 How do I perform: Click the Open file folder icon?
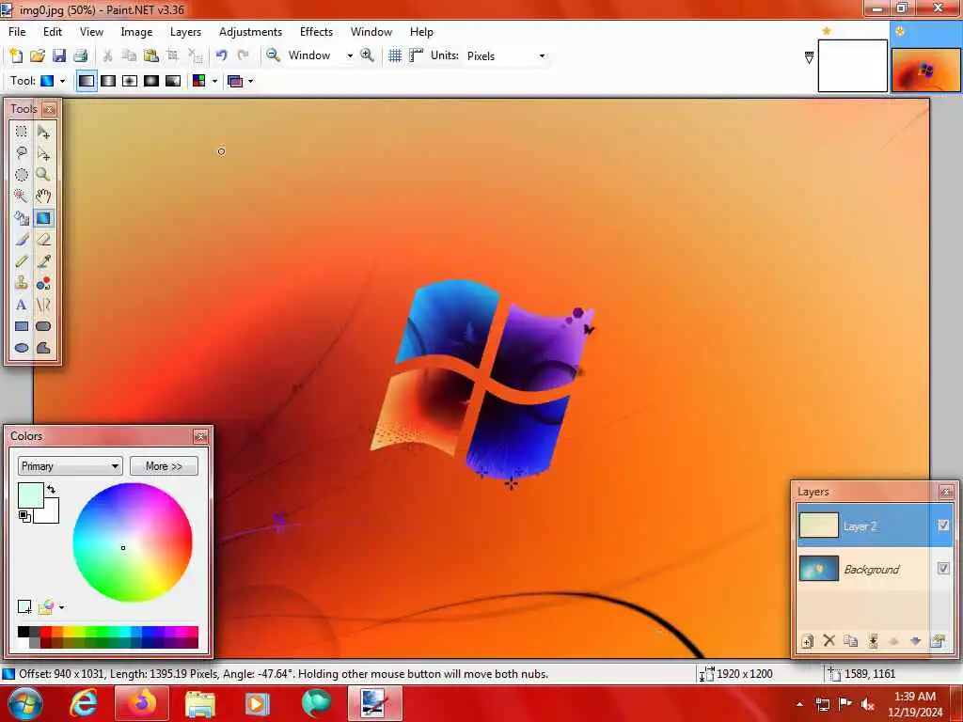point(38,55)
